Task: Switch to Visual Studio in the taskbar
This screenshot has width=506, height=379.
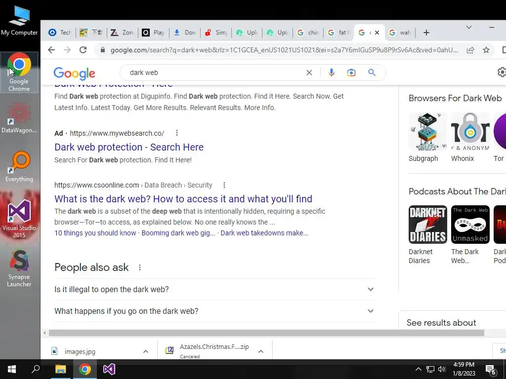Action: [109, 369]
